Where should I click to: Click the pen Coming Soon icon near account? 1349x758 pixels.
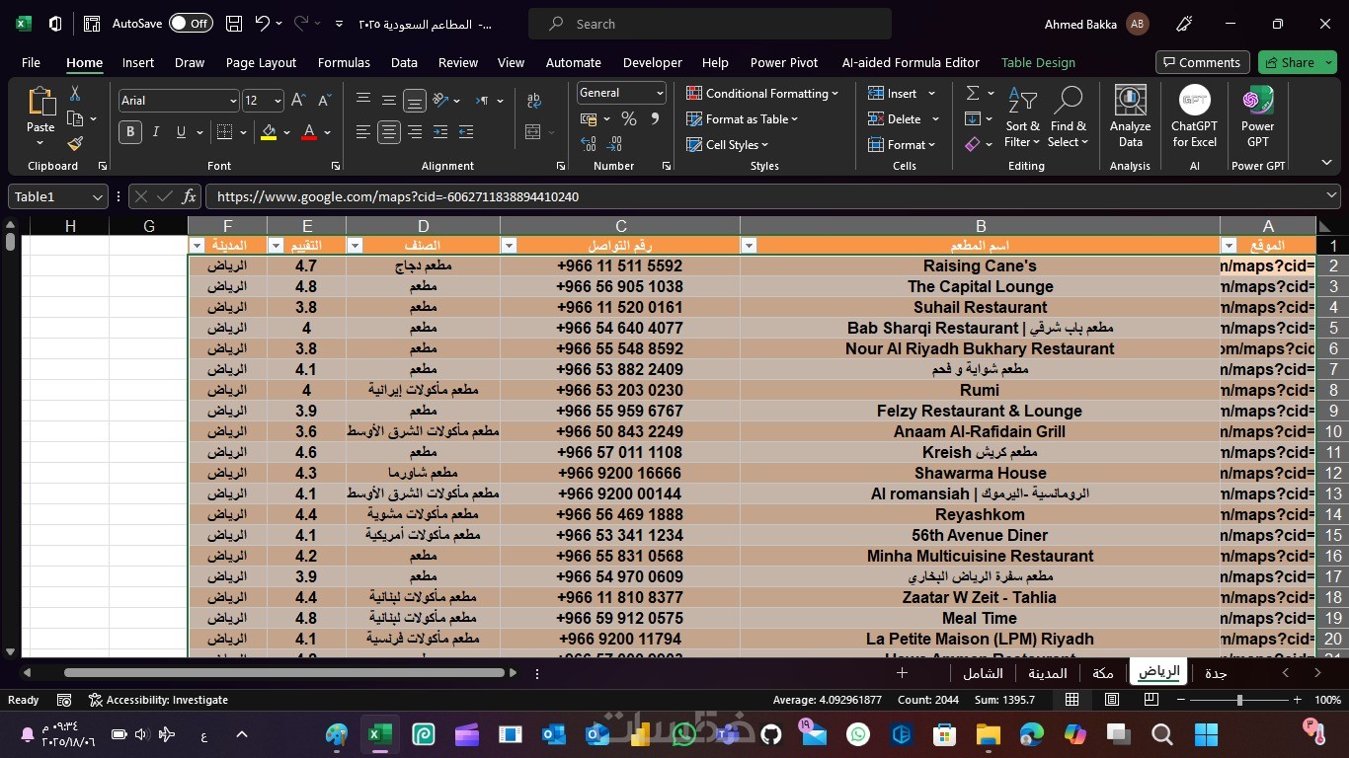point(1185,24)
